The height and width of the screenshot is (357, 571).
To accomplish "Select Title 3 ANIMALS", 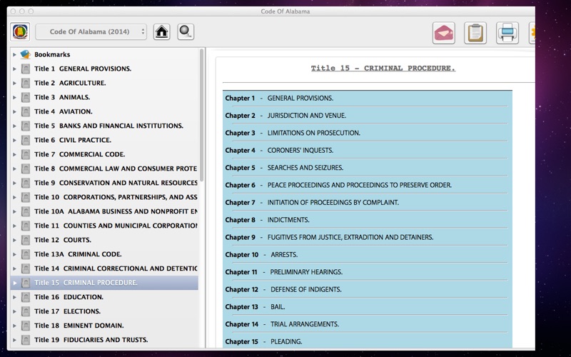I will [62, 97].
